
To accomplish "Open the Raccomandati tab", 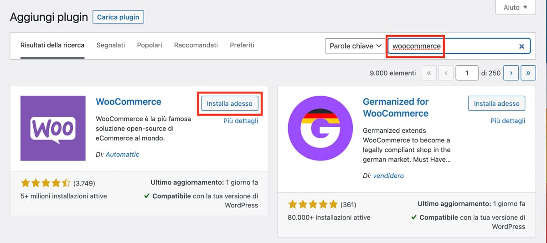I will (x=196, y=45).
